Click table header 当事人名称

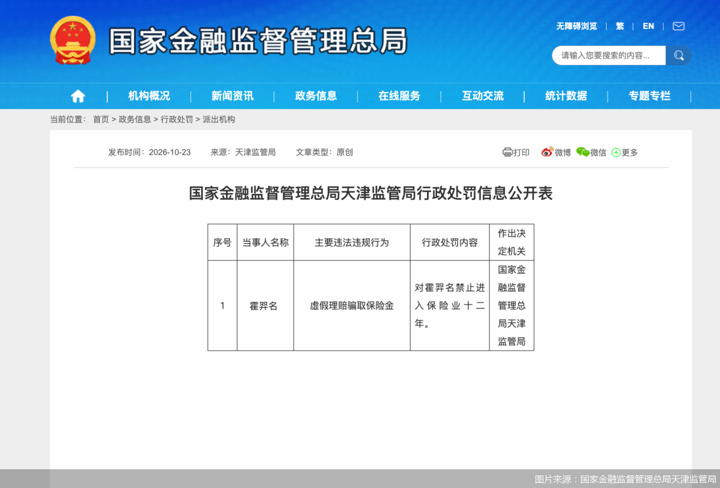(x=266, y=242)
